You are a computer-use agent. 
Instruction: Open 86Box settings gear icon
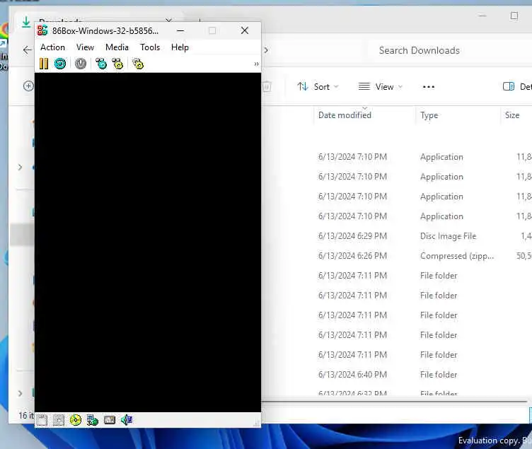pos(138,64)
